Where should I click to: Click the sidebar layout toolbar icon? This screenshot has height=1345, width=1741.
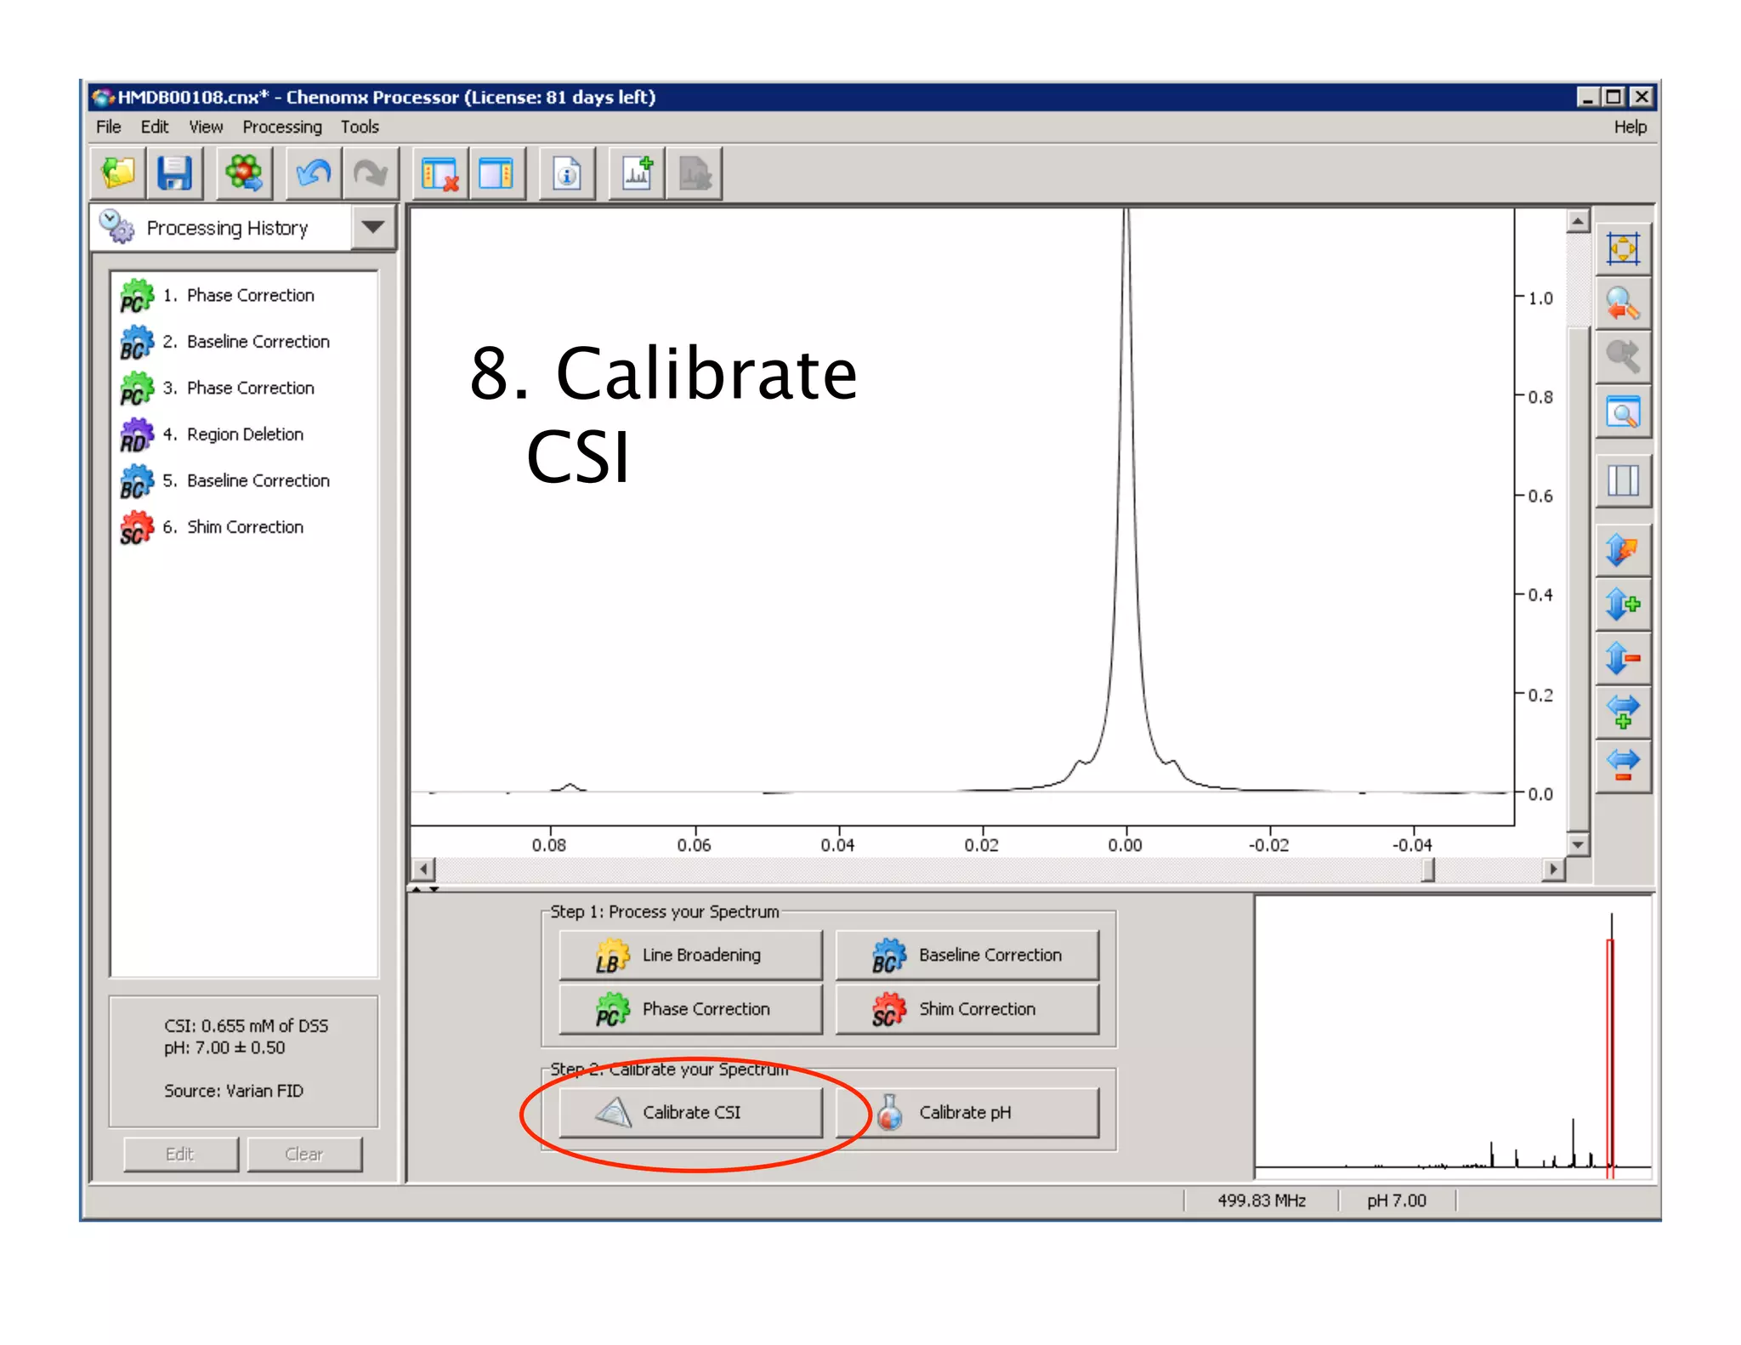click(x=496, y=174)
